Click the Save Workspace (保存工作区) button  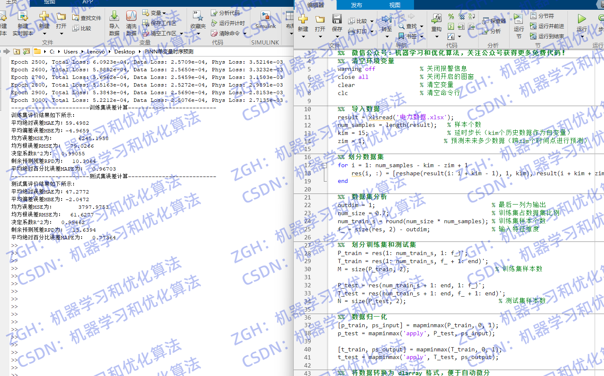(x=159, y=23)
